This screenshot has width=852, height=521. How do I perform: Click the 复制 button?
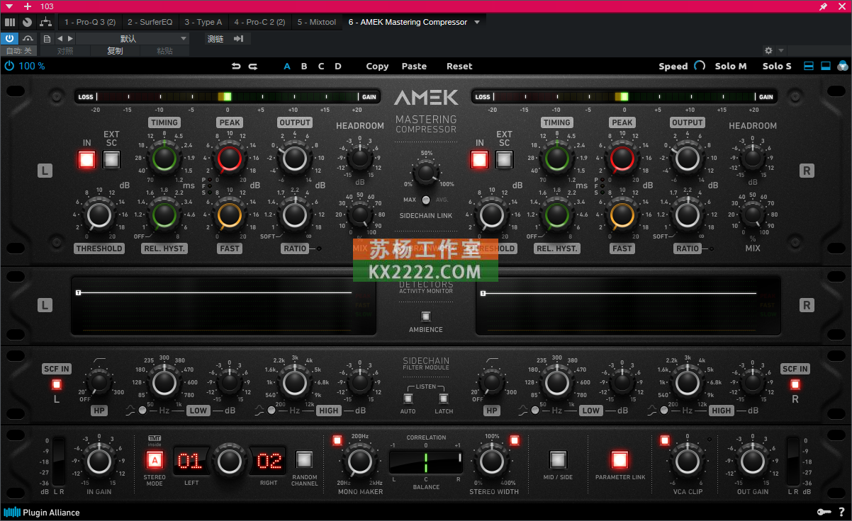tap(115, 51)
